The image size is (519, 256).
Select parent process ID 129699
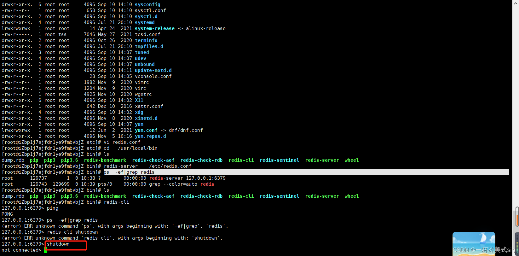(61, 184)
